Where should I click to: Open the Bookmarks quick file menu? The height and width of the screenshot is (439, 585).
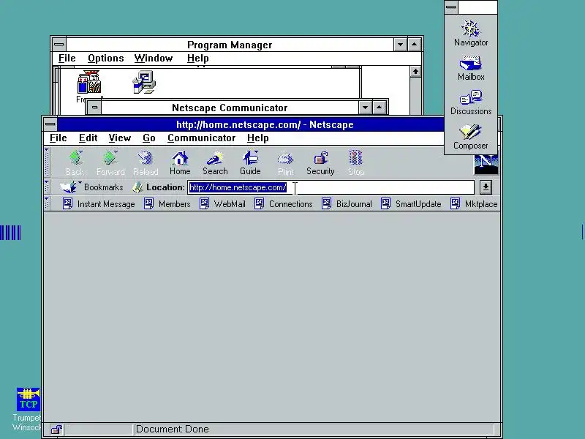click(92, 187)
